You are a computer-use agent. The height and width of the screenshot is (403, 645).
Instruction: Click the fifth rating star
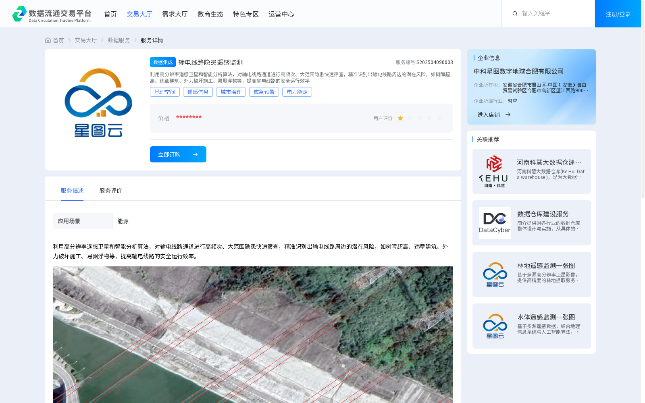pos(439,118)
